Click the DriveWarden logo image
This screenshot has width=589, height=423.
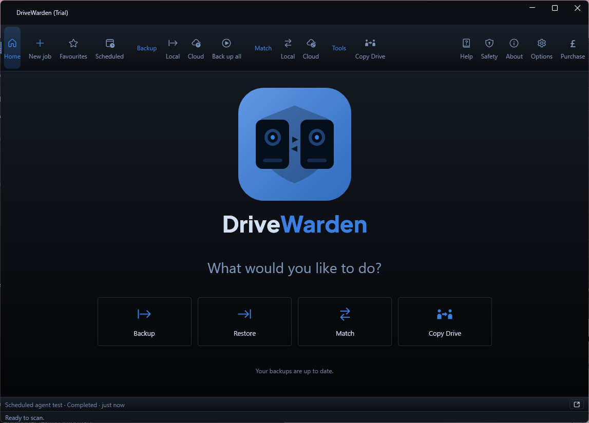click(x=295, y=144)
